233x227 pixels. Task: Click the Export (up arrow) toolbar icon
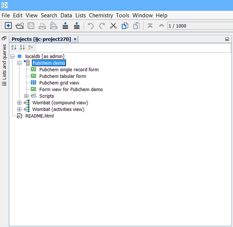click(x=77, y=26)
